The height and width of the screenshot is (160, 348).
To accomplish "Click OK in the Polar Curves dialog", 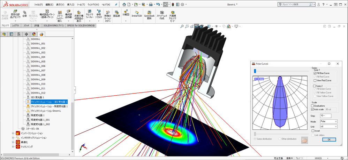I will (329, 139).
